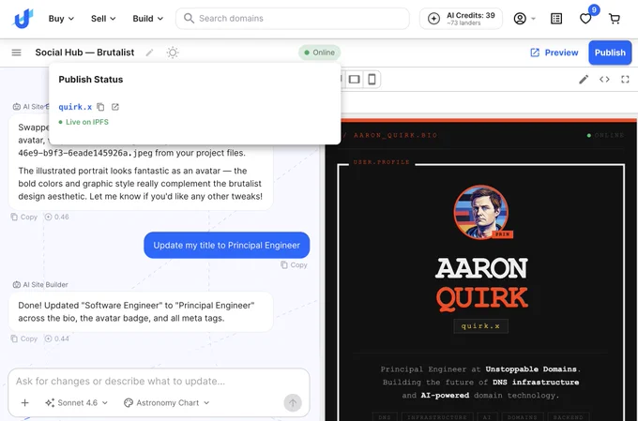Focus the Search domains field
The width and height of the screenshot is (638, 421).
(x=292, y=19)
